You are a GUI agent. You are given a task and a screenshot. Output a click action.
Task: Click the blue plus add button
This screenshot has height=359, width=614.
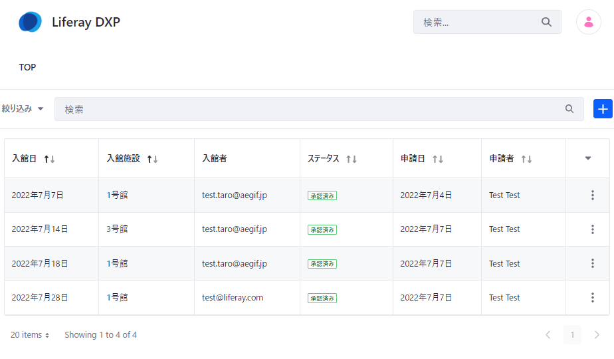click(x=603, y=109)
